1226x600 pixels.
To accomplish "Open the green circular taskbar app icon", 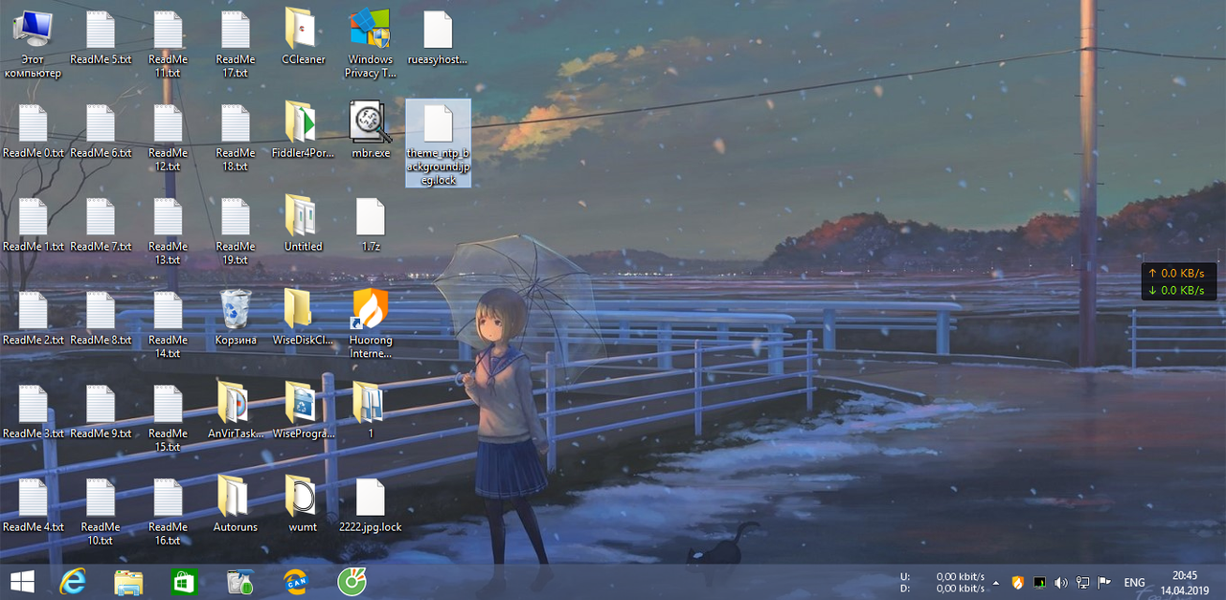I will click(x=351, y=582).
